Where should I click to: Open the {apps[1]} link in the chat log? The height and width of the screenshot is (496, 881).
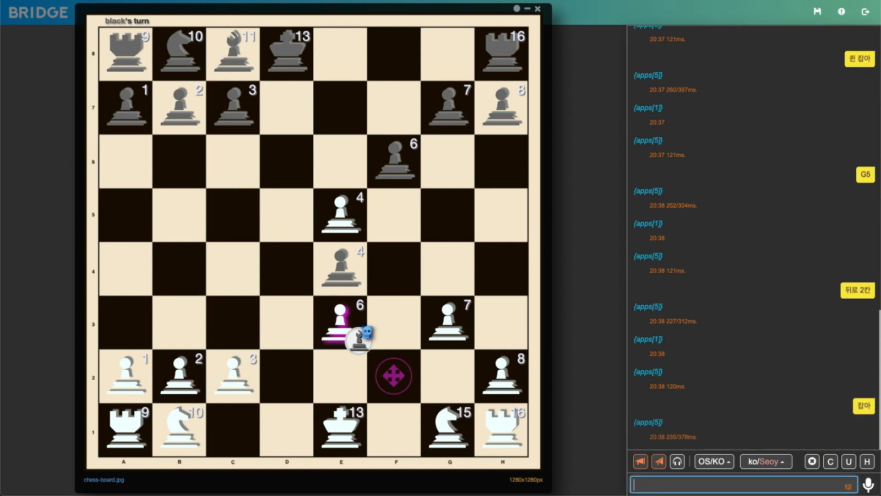pos(648,108)
